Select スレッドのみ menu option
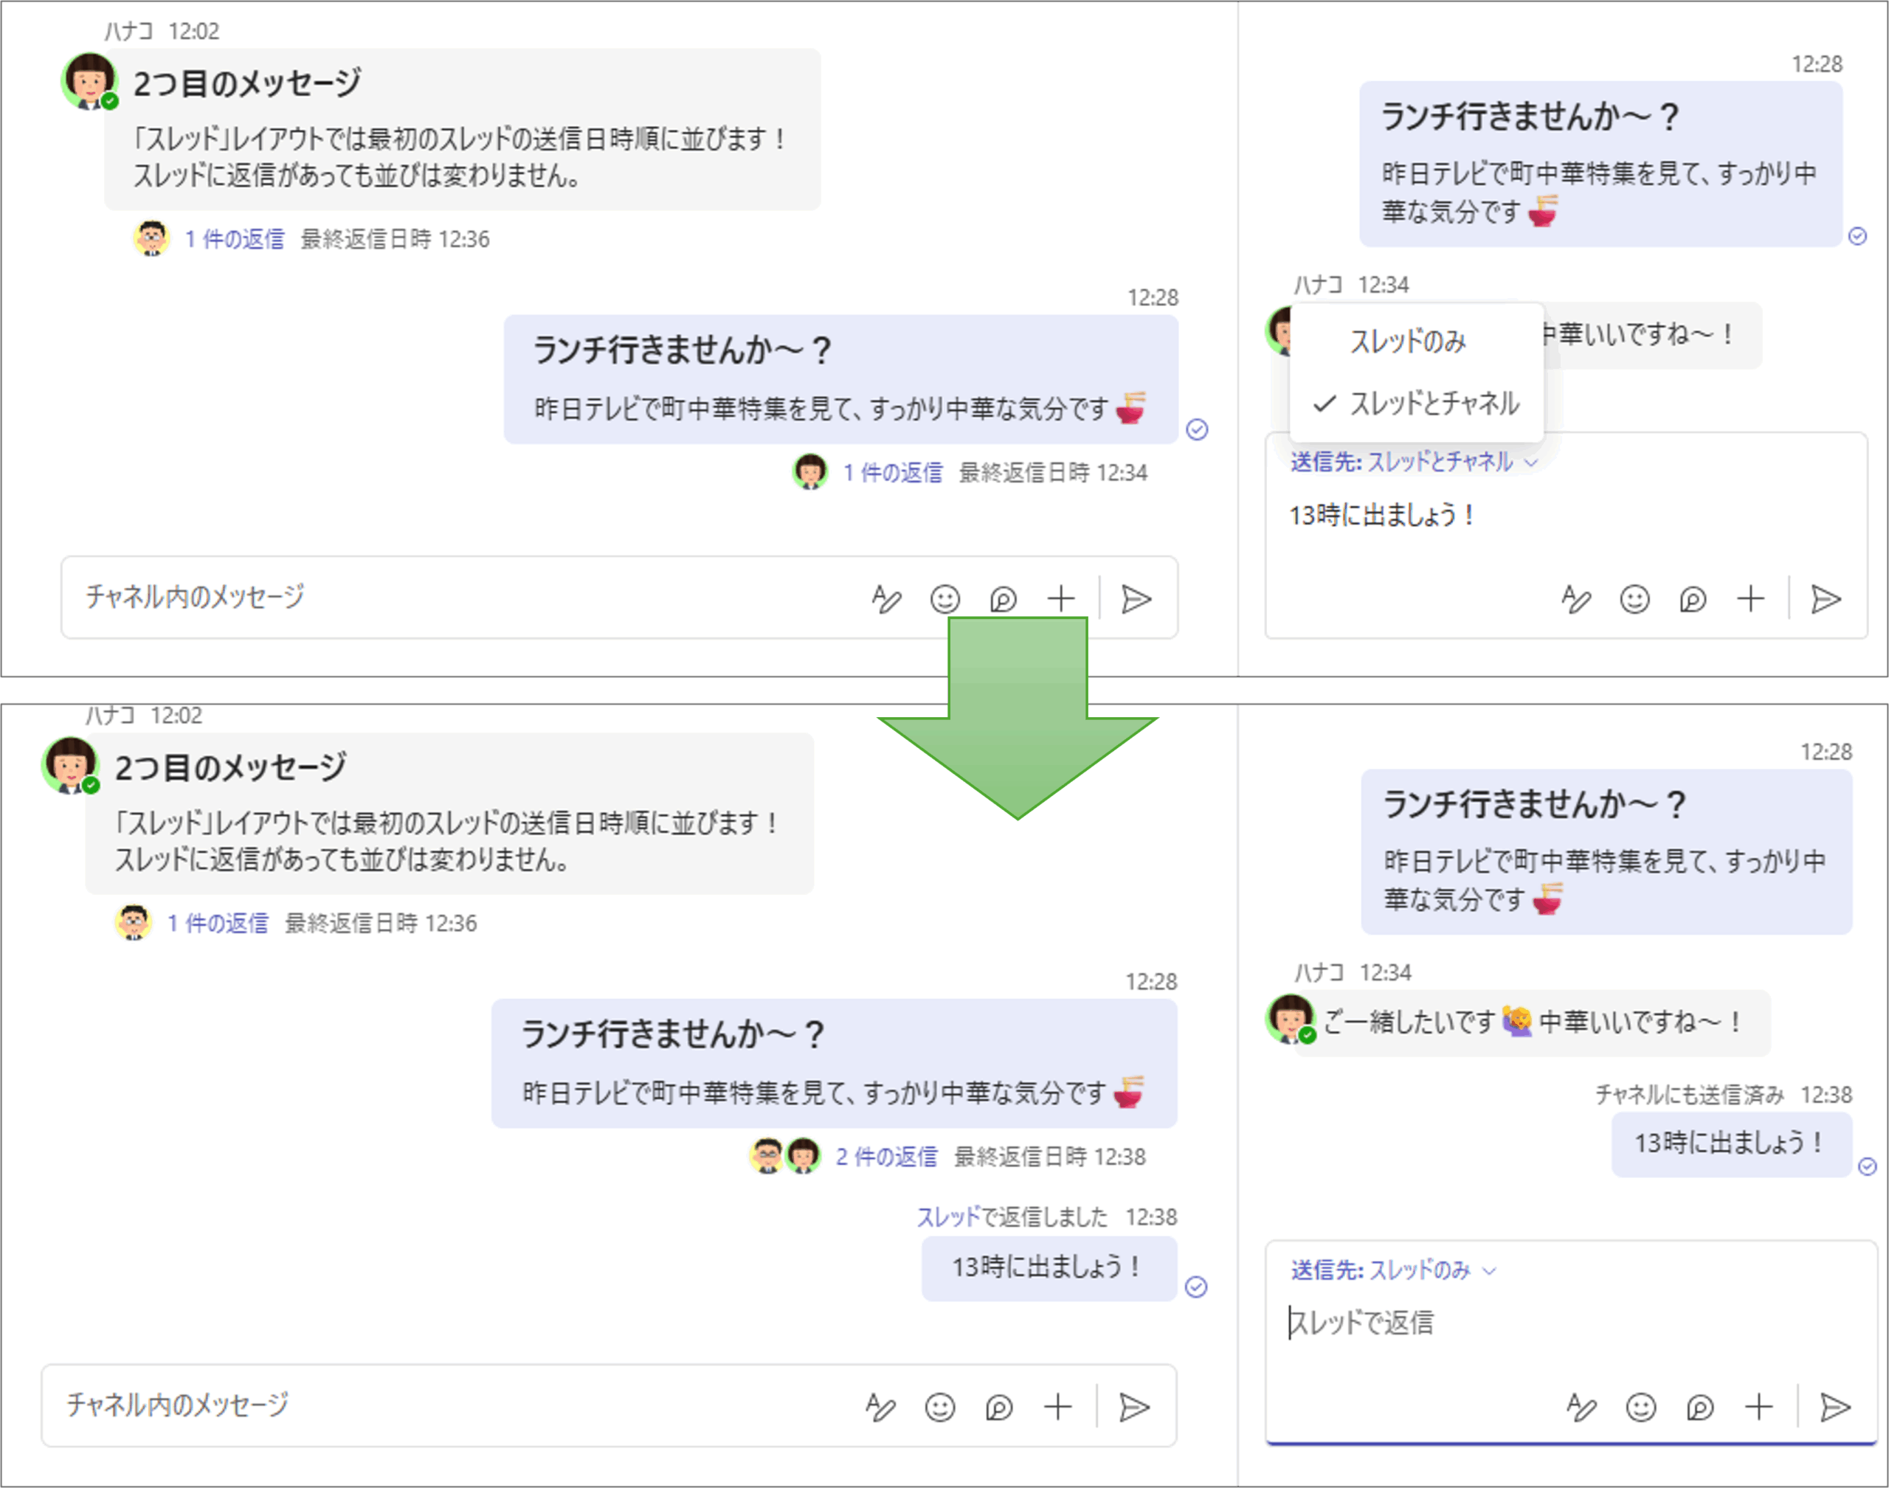This screenshot has width=1889, height=1488. pyautogui.click(x=1407, y=342)
